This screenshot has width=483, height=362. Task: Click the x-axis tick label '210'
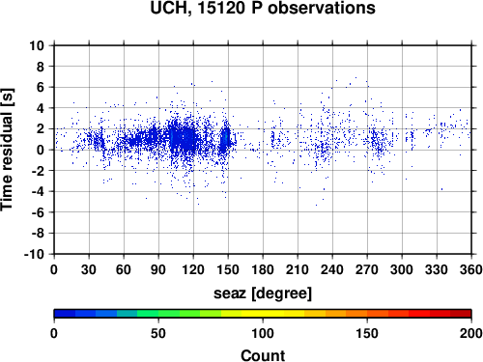[x=298, y=269]
